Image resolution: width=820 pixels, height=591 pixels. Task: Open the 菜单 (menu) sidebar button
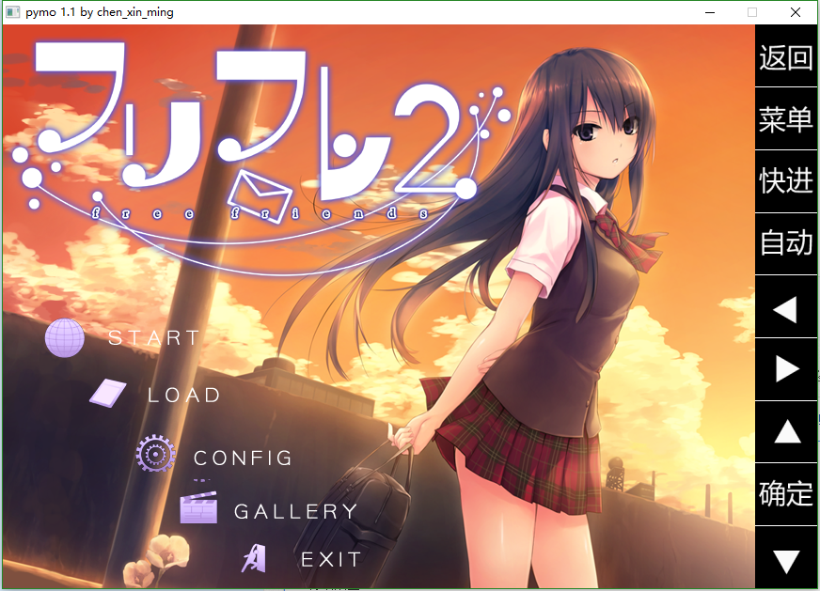786,119
